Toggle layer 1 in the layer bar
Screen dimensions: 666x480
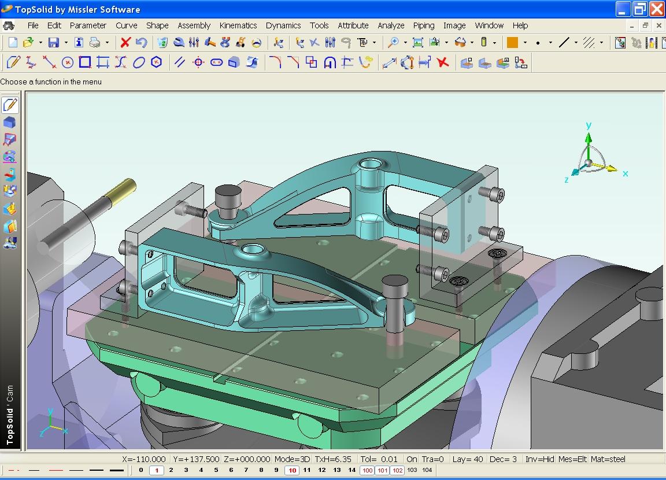(x=156, y=470)
